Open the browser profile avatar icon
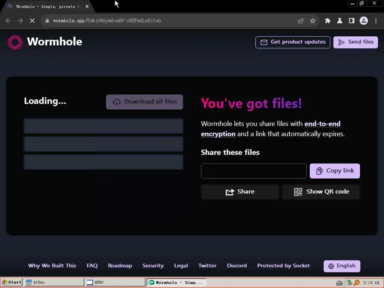Screen dimensions: 384x288 point(364,21)
